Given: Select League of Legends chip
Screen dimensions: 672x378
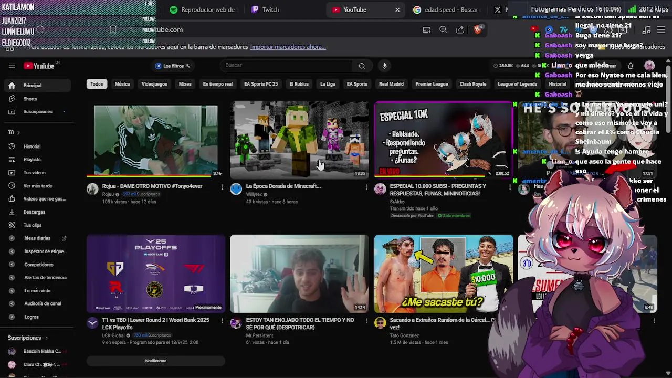Looking at the screenshot, I should pos(517,84).
